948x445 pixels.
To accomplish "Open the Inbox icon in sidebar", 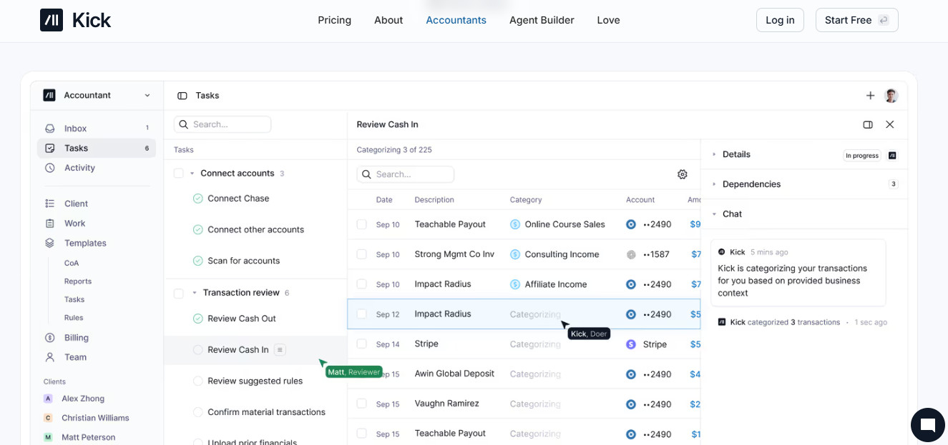I will pos(49,129).
